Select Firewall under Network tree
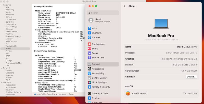 [9, 70]
